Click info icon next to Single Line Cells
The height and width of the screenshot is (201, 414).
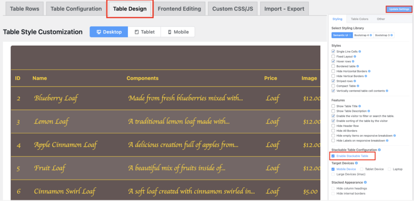pos(360,51)
